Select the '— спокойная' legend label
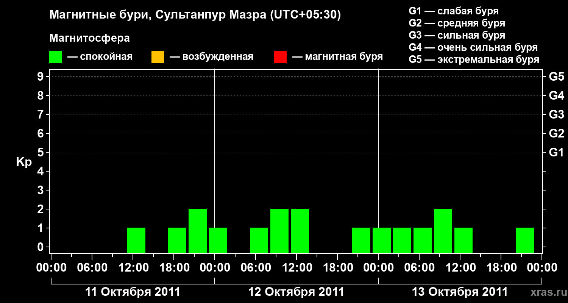This screenshot has width=568, height=303. point(100,57)
